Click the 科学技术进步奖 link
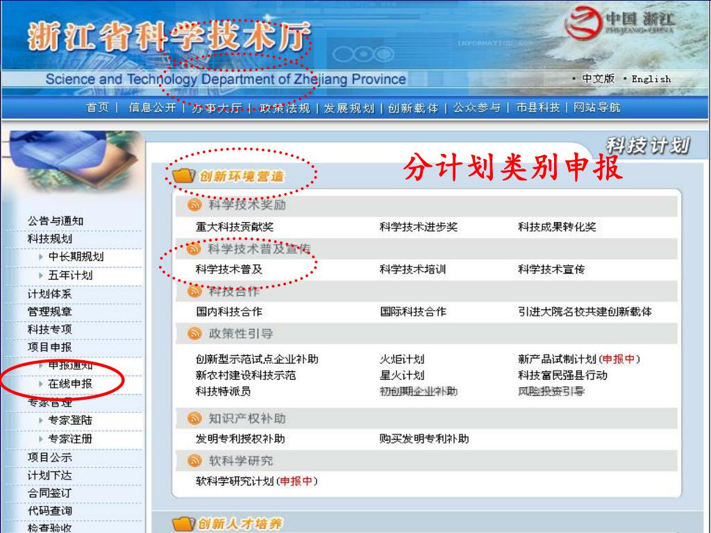This screenshot has width=711, height=533. (x=419, y=227)
